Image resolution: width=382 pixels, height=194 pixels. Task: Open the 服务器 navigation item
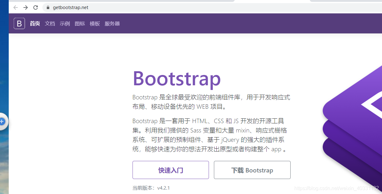point(112,23)
